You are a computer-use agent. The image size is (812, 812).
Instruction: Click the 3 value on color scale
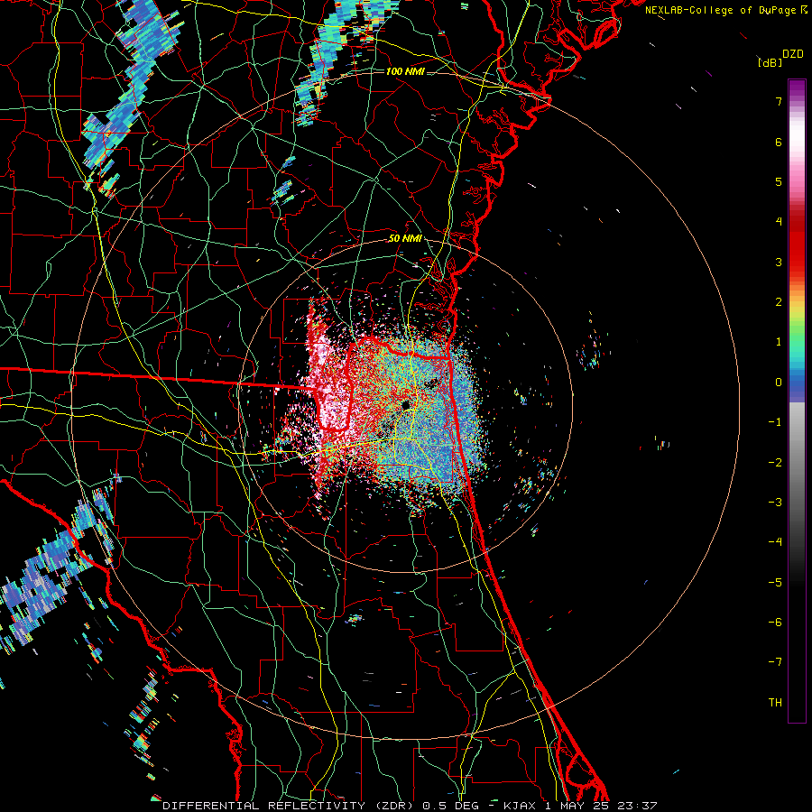(779, 262)
